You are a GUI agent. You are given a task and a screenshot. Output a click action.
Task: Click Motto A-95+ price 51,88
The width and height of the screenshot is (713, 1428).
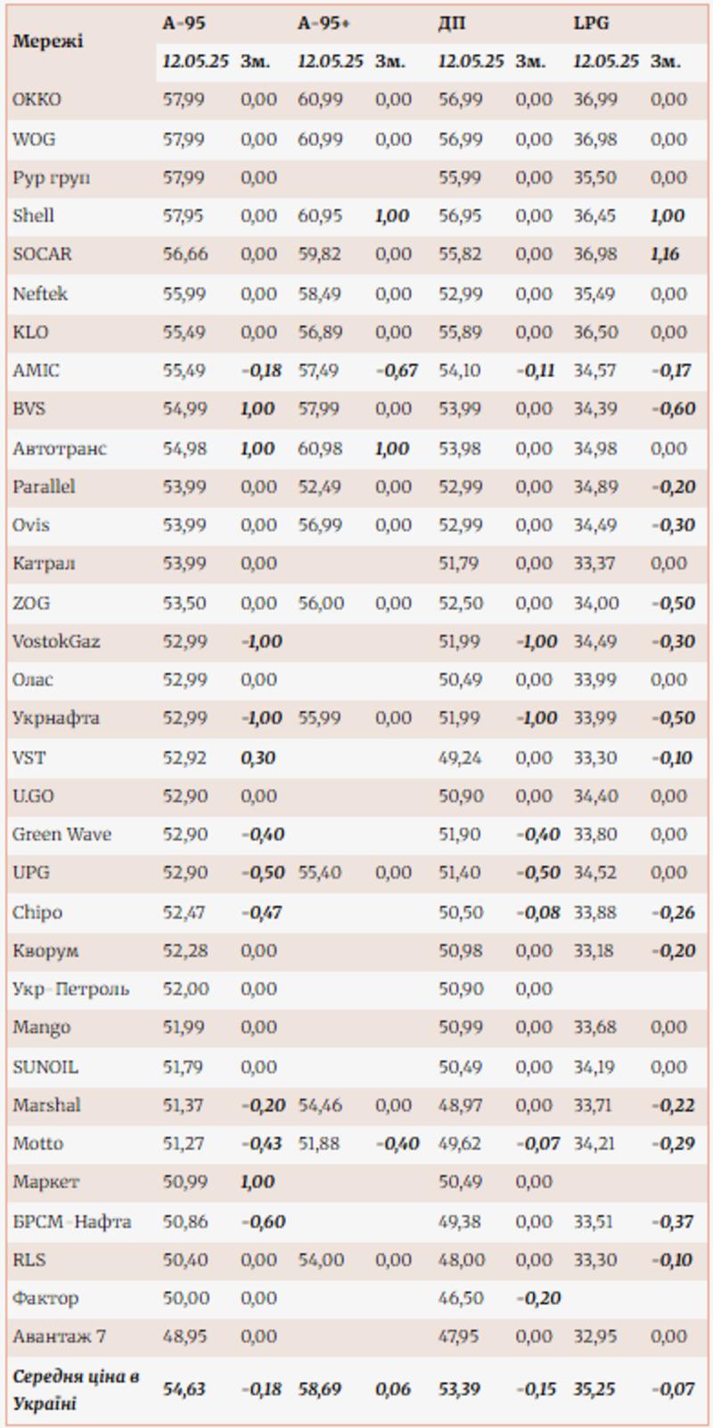tap(318, 1143)
